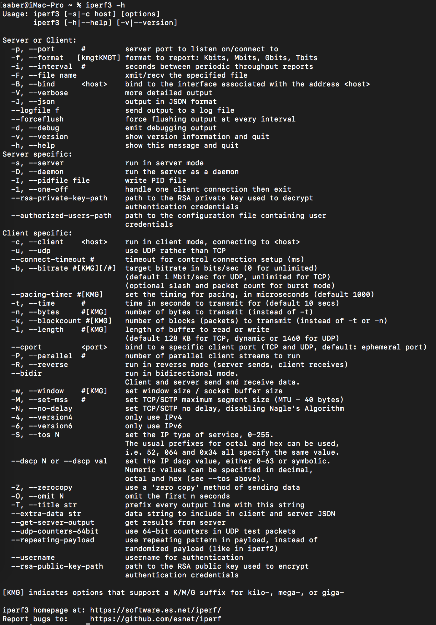The width and height of the screenshot is (436, 625).
Task: Click the '--daemon' option text
Action: (46, 172)
